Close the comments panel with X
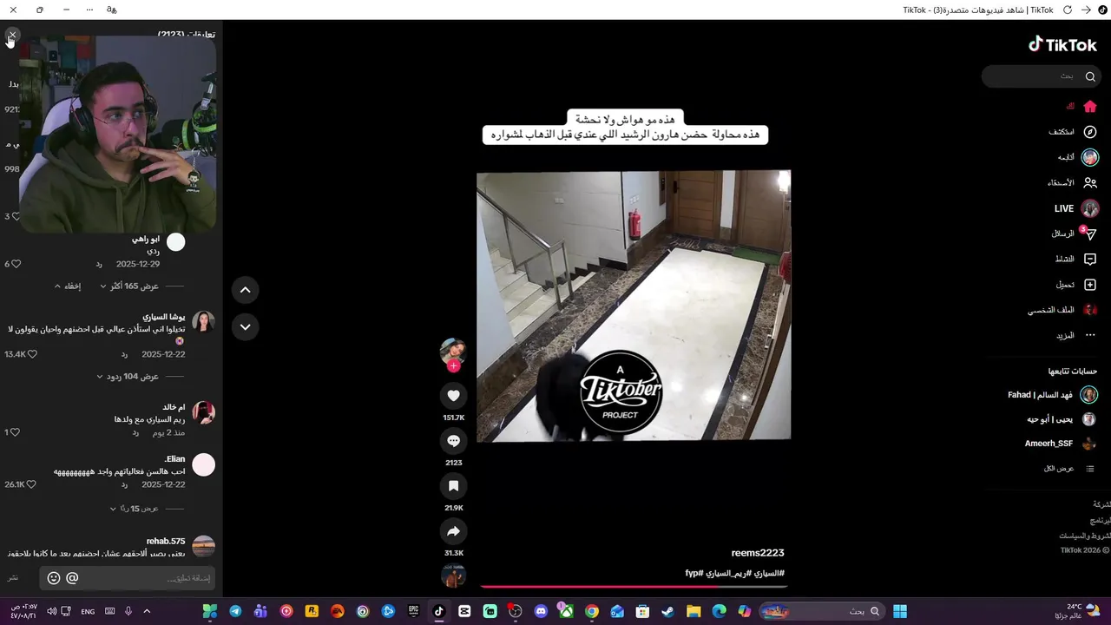Screen dimensions: 1111x625 point(11,36)
